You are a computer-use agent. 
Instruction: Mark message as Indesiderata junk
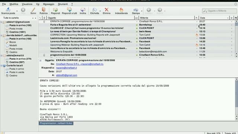click(x=121, y=10)
